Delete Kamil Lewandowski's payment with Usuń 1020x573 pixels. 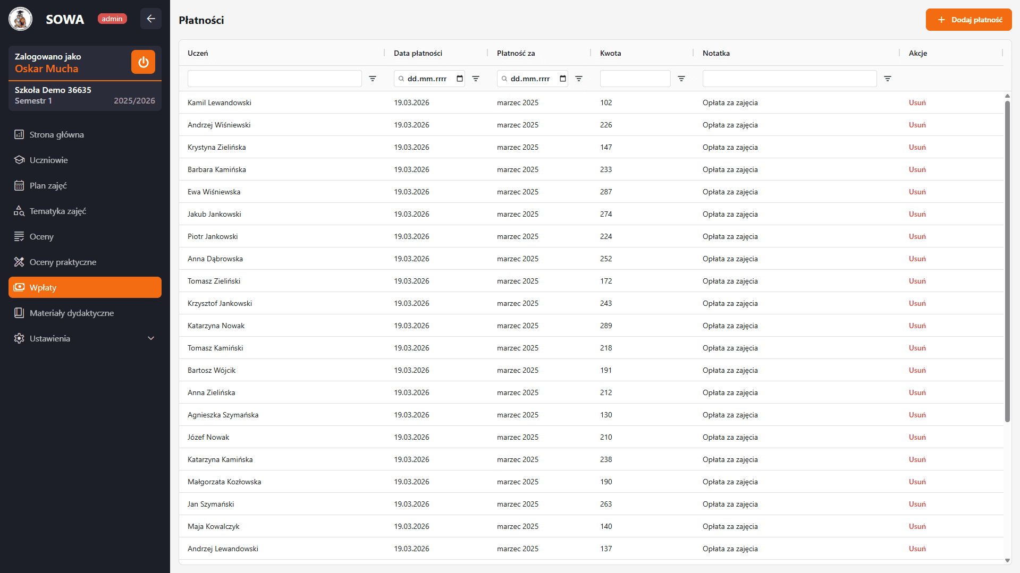[x=917, y=102]
